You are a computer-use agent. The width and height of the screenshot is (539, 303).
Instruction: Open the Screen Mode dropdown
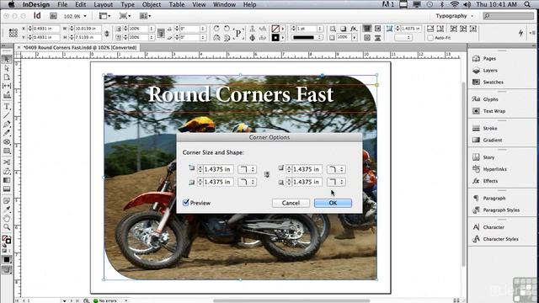(x=125, y=16)
